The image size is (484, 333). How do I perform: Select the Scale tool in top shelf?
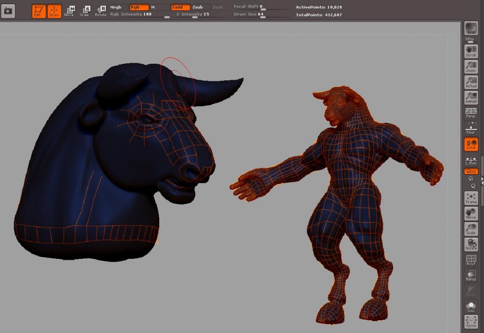coord(85,11)
